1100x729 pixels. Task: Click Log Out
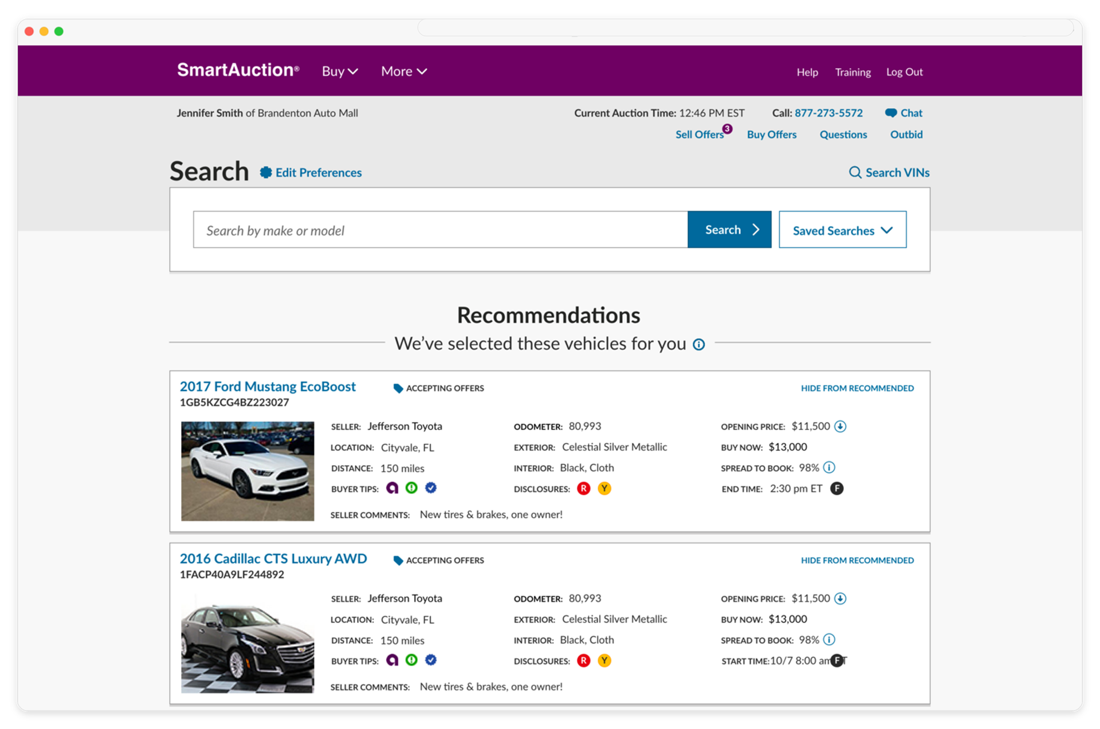point(904,72)
